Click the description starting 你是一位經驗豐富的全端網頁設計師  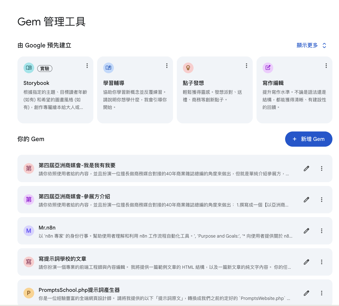[164, 298]
